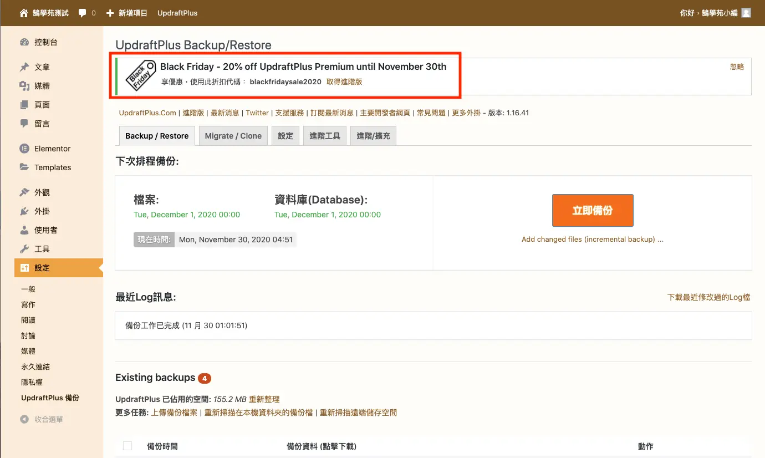765x458 pixels.
Task: Open the 隱私權 settings submenu item
Action: point(32,382)
